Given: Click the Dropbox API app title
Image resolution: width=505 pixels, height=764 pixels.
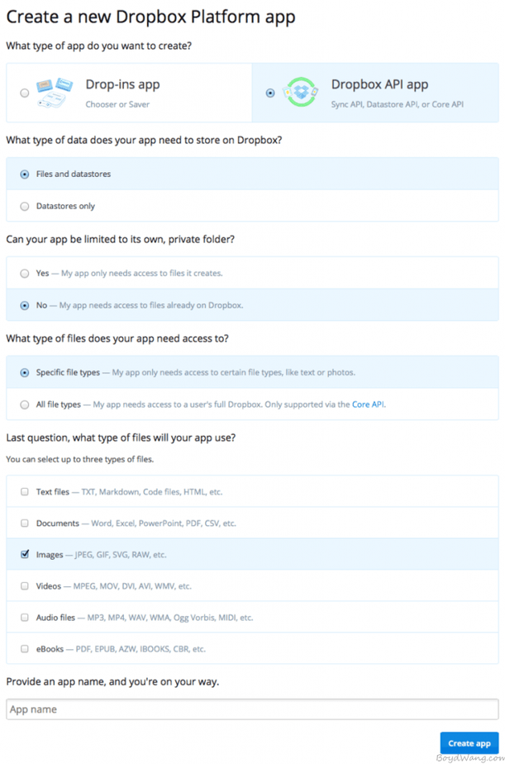Looking at the screenshot, I should pyautogui.click(x=379, y=84).
